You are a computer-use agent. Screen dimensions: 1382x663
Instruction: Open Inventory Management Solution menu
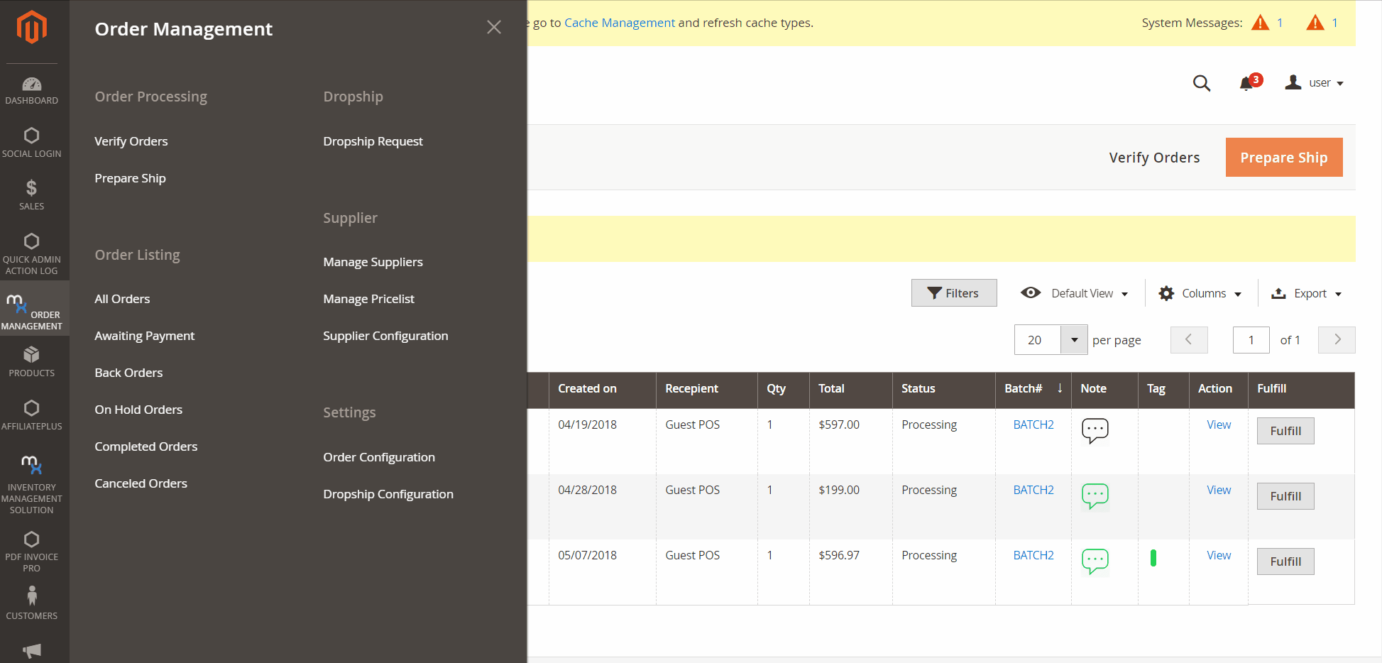click(x=31, y=484)
